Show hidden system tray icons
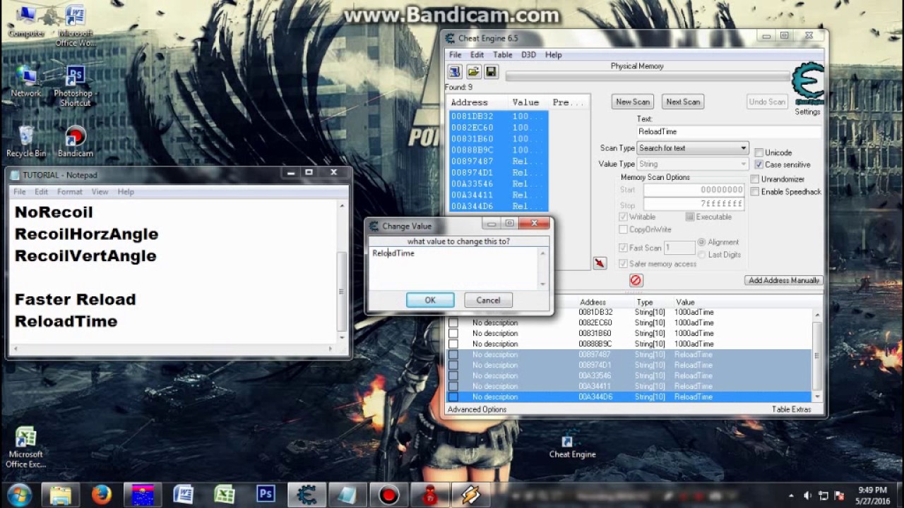Viewport: 904px width, 508px height. [x=790, y=495]
